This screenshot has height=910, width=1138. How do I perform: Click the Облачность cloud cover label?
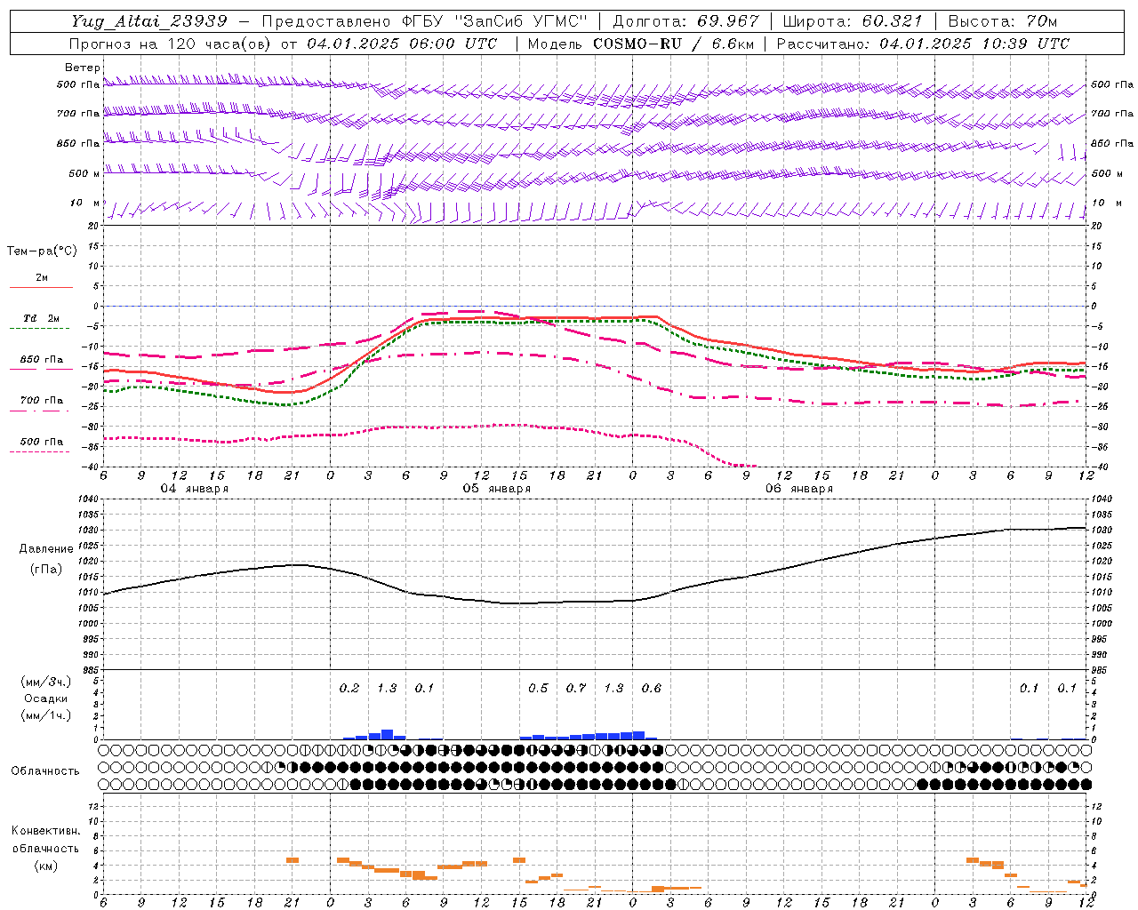pyautogui.click(x=45, y=770)
